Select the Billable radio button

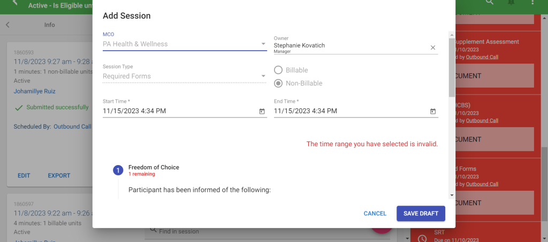tap(279, 70)
